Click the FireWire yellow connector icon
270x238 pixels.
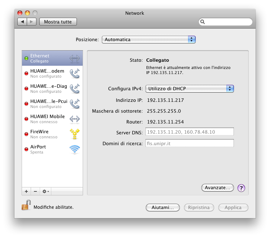point(75,134)
